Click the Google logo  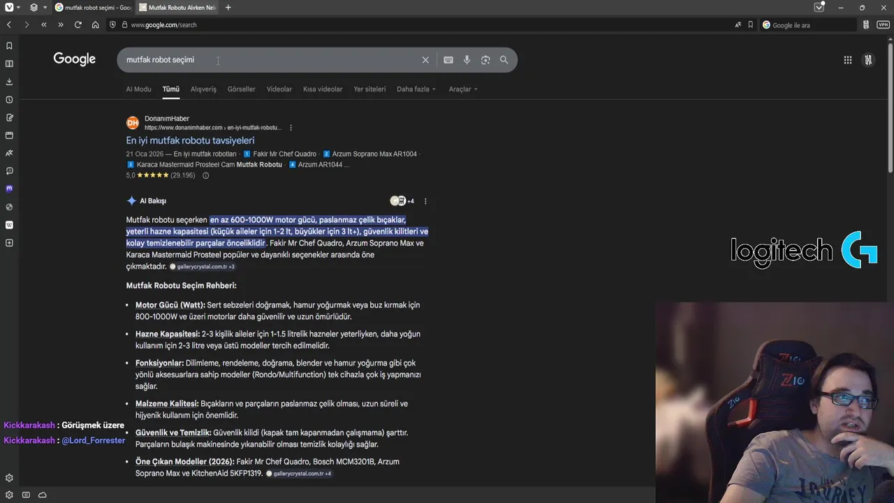(x=75, y=59)
